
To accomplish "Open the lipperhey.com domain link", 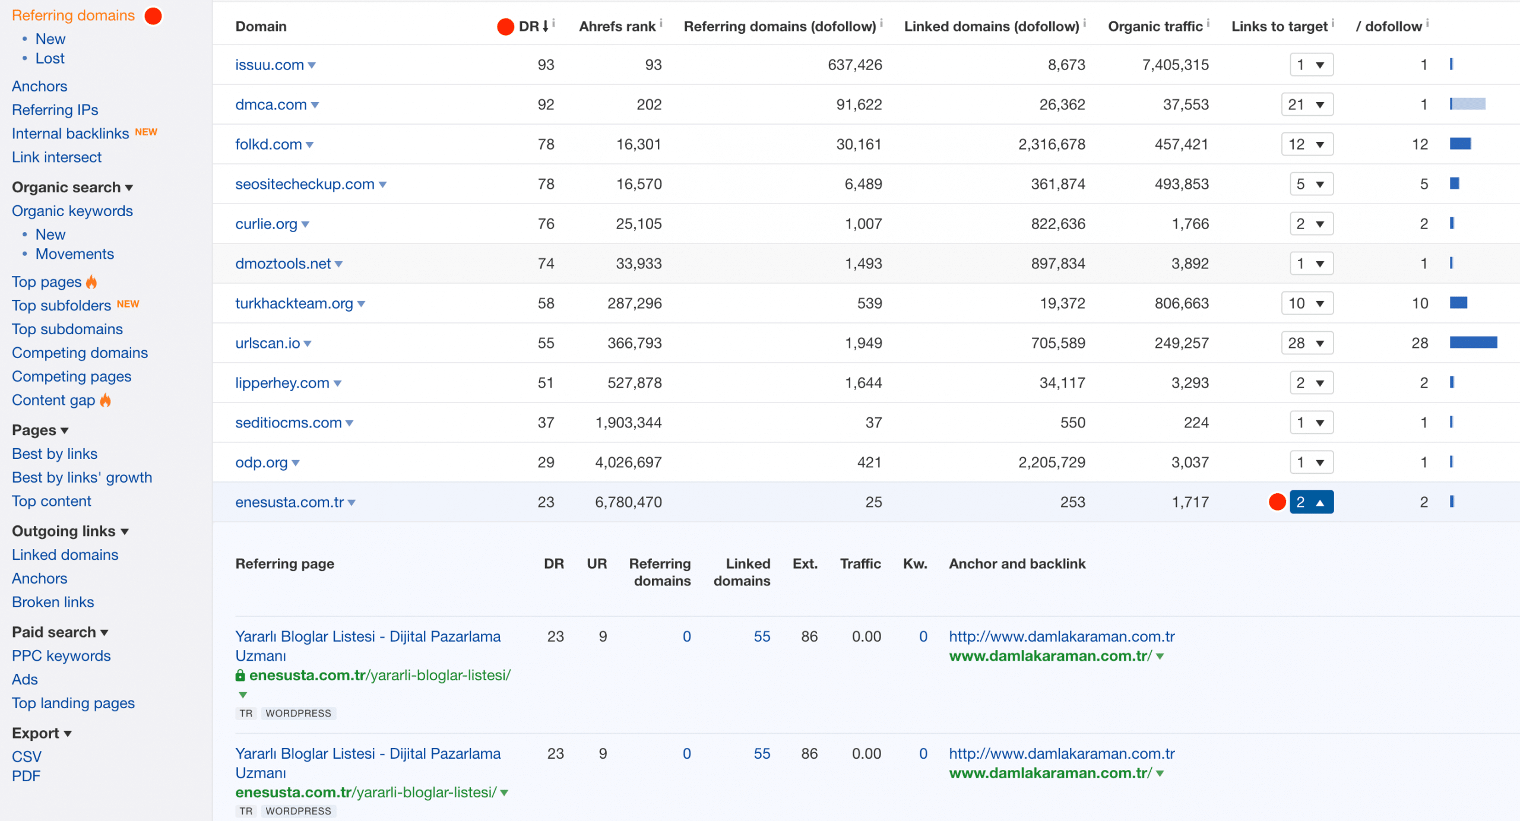I will 282,383.
